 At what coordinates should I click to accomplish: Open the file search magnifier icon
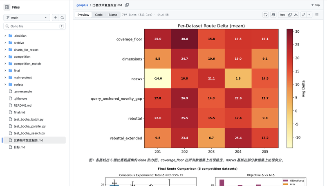(62, 18)
